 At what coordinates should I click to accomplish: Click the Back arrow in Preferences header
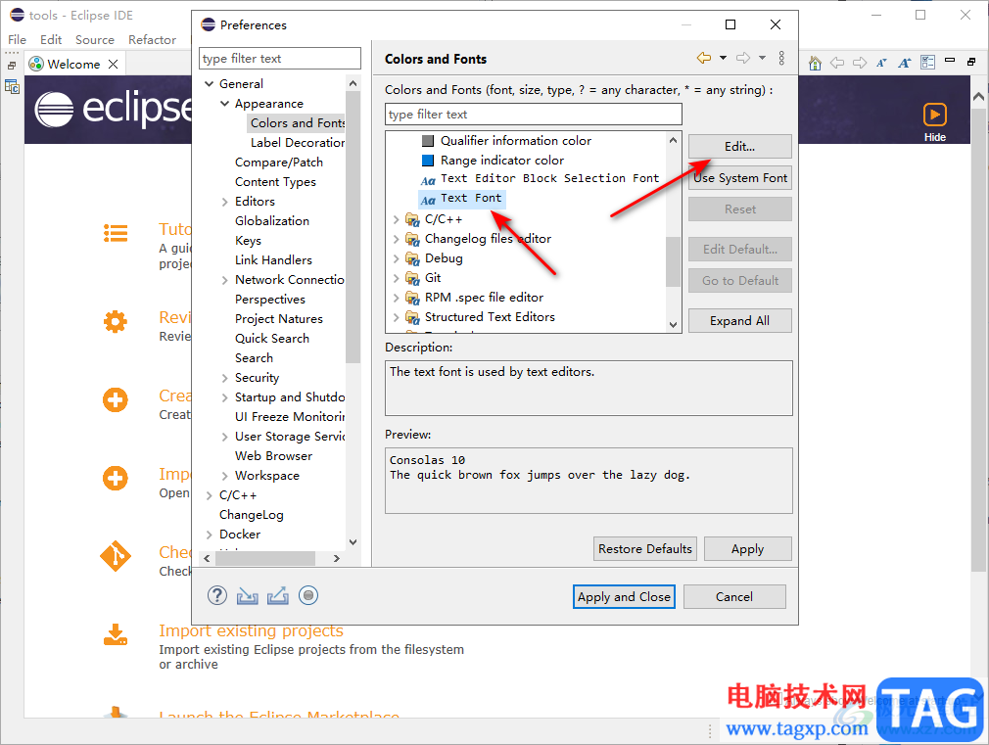(x=704, y=58)
